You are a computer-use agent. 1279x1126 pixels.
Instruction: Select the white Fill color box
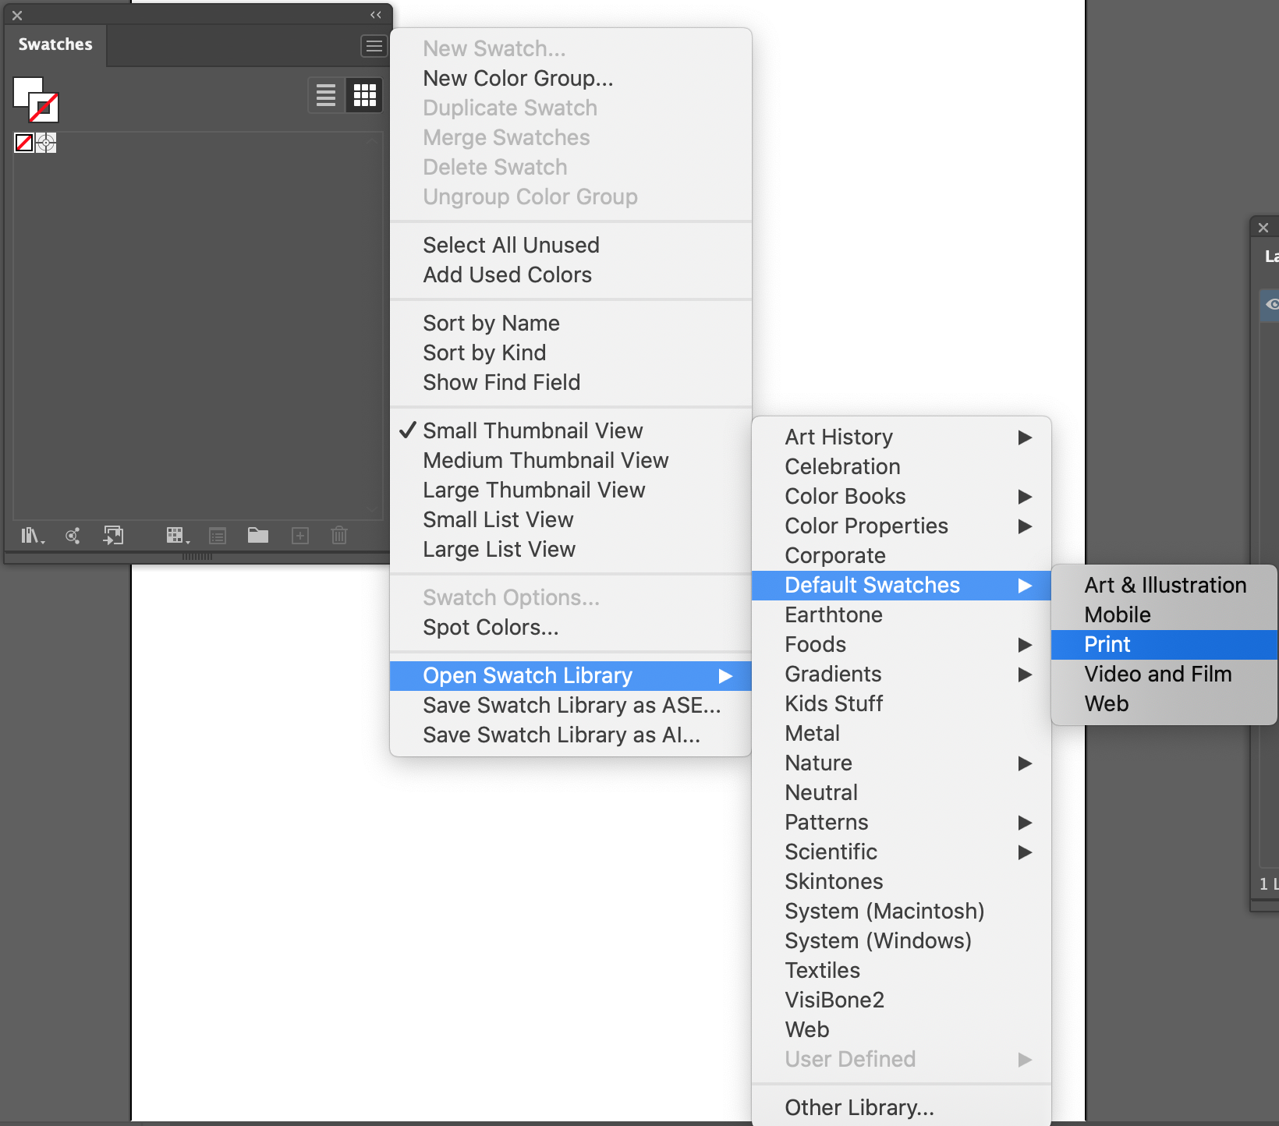pyautogui.click(x=25, y=88)
